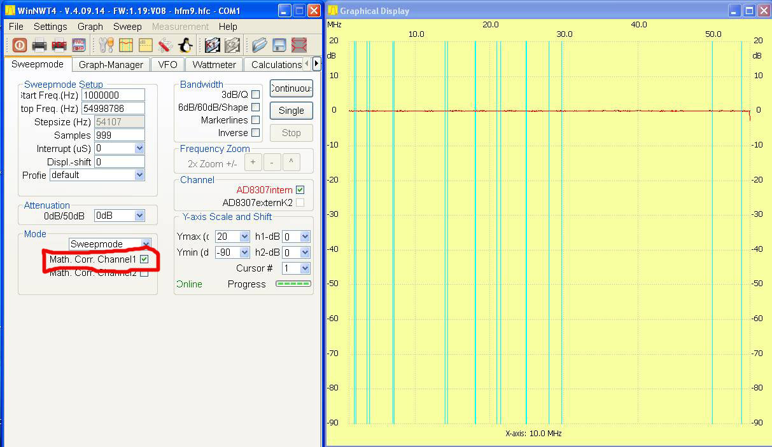Open the Profile default dropdown
The width and height of the screenshot is (772, 447).
(x=139, y=175)
